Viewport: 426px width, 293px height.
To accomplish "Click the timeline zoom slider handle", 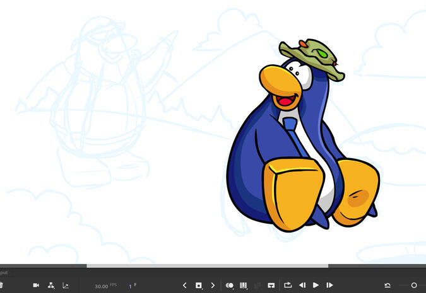I will [x=414, y=285].
